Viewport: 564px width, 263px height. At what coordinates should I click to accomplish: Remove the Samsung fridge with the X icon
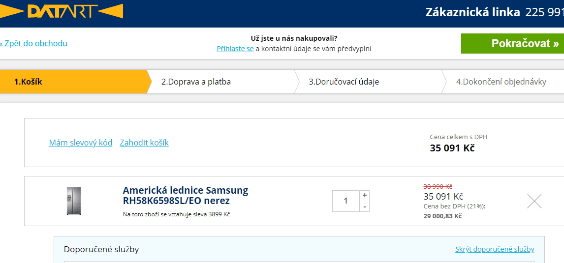tap(534, 201)
